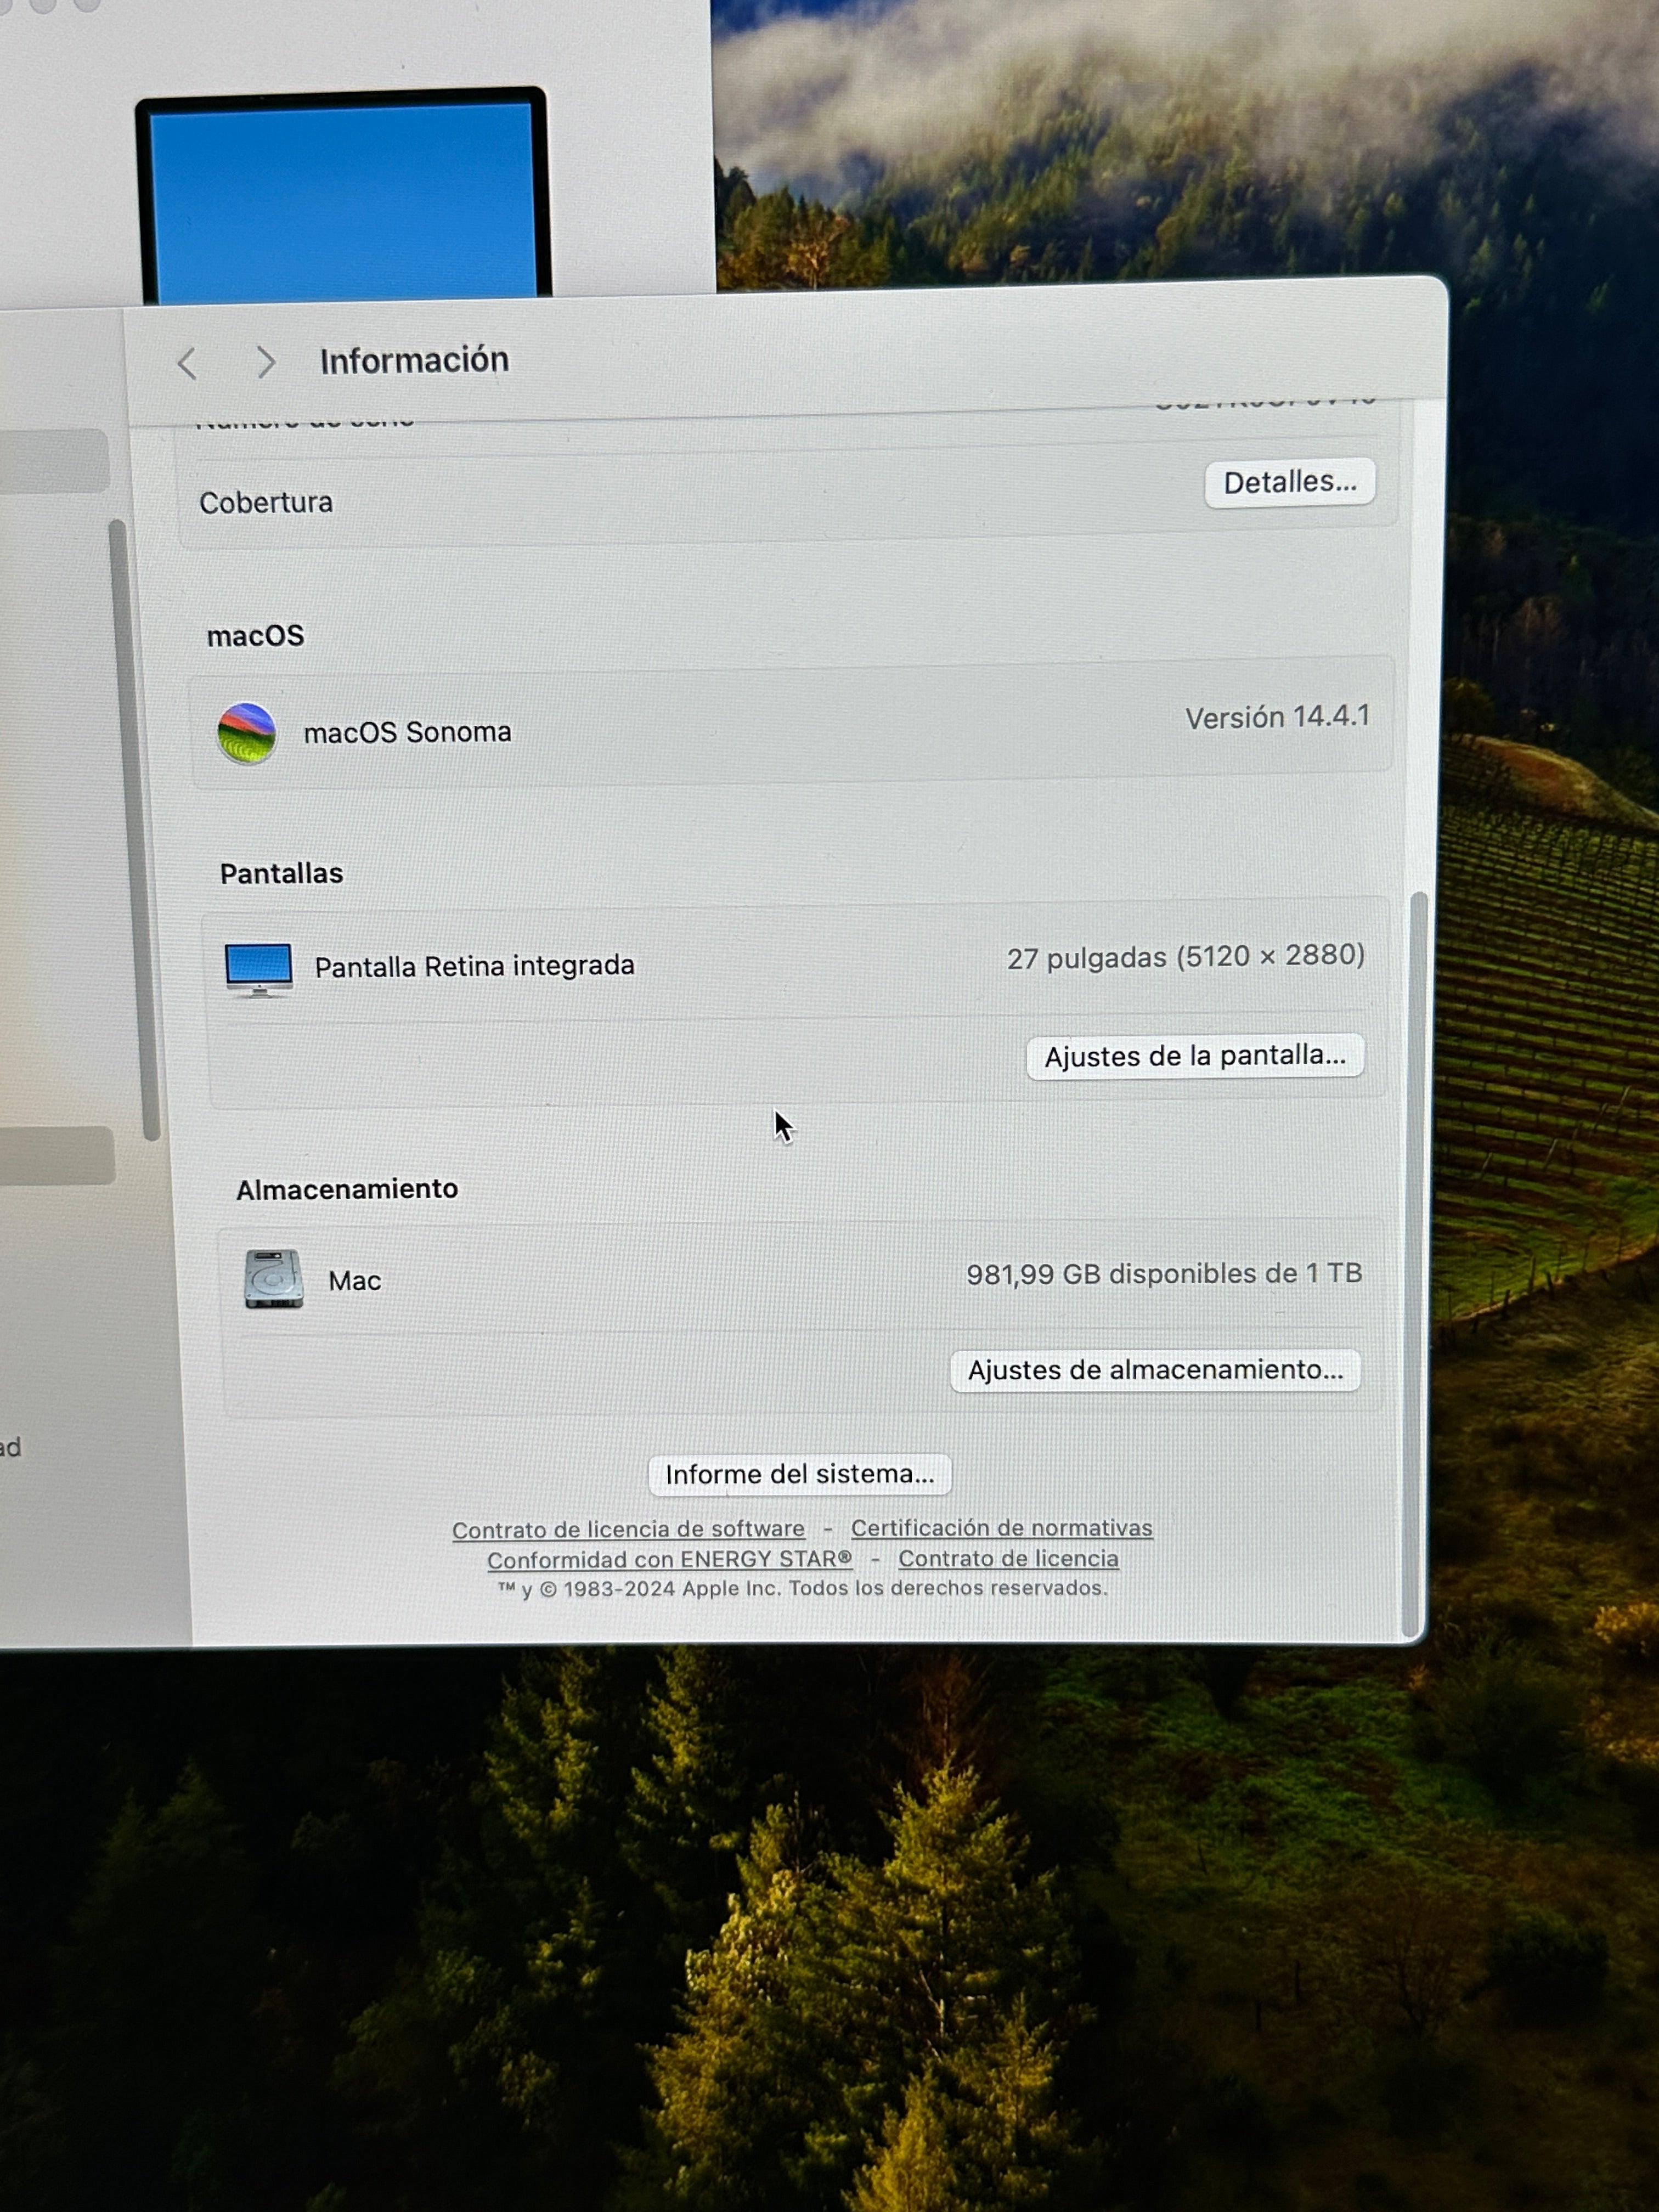Select the Cobertura row label

pyautogui.click(x=266, y=502)
